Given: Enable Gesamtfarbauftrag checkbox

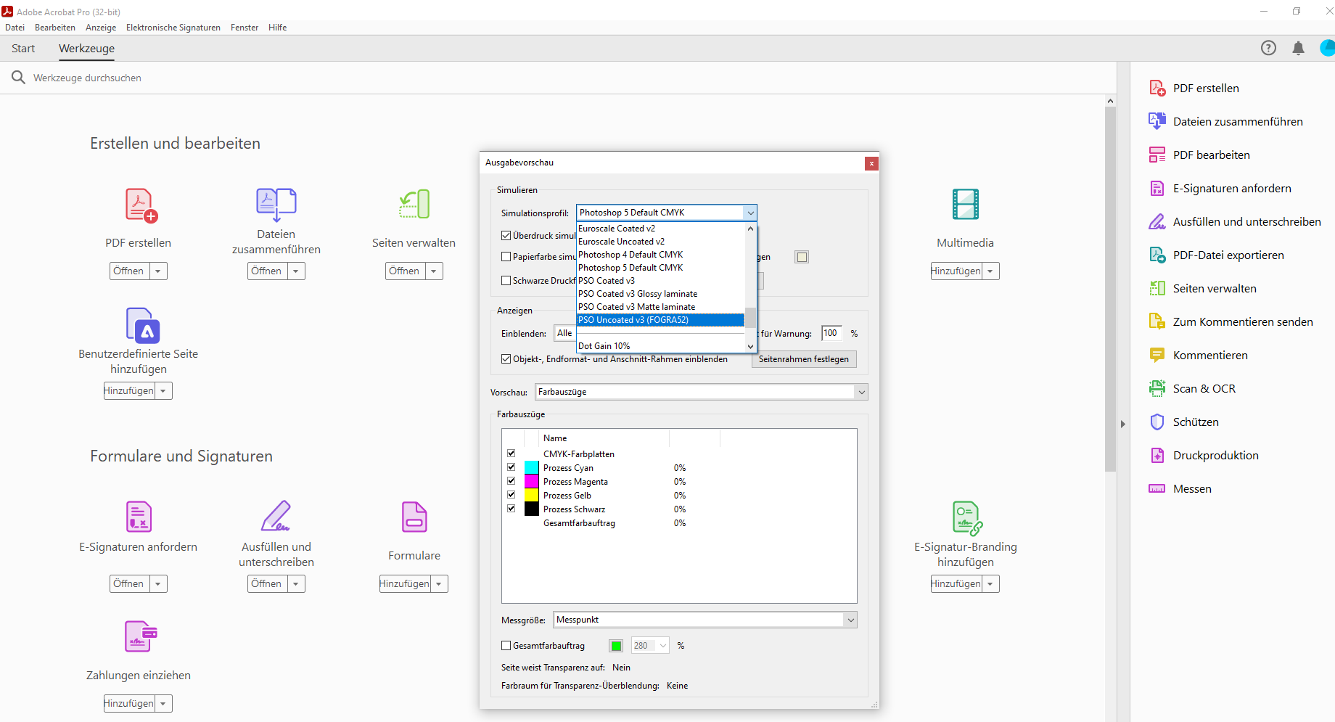Looking at the screenshot, I should click(x=506, y=646).
